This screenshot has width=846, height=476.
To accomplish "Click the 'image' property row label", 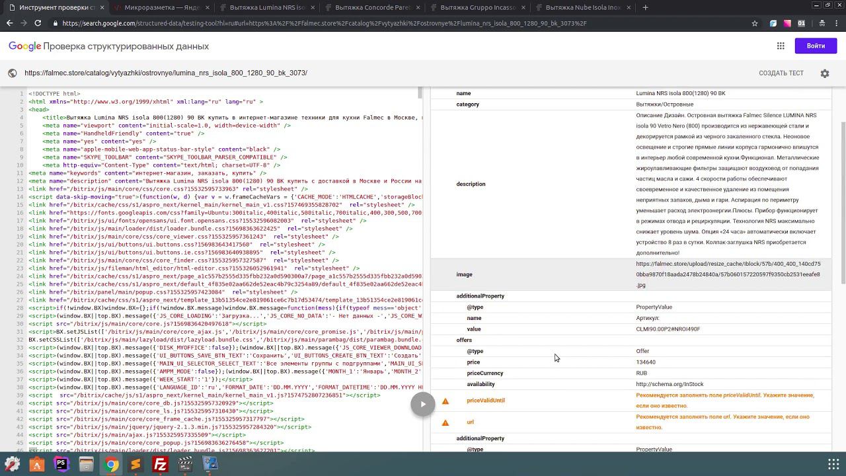I will pyautogui.click(x=464, y=274).
